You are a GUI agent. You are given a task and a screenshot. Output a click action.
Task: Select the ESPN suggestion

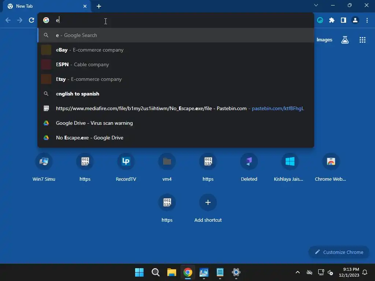pos(176,64)
